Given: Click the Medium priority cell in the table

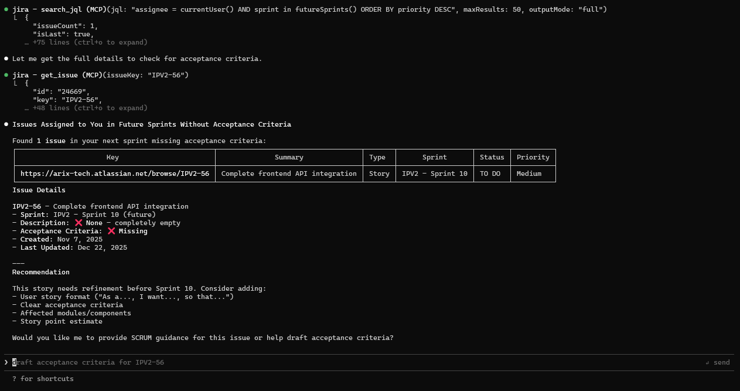Looking at the screenshot, I should click(x=533, y=173).
